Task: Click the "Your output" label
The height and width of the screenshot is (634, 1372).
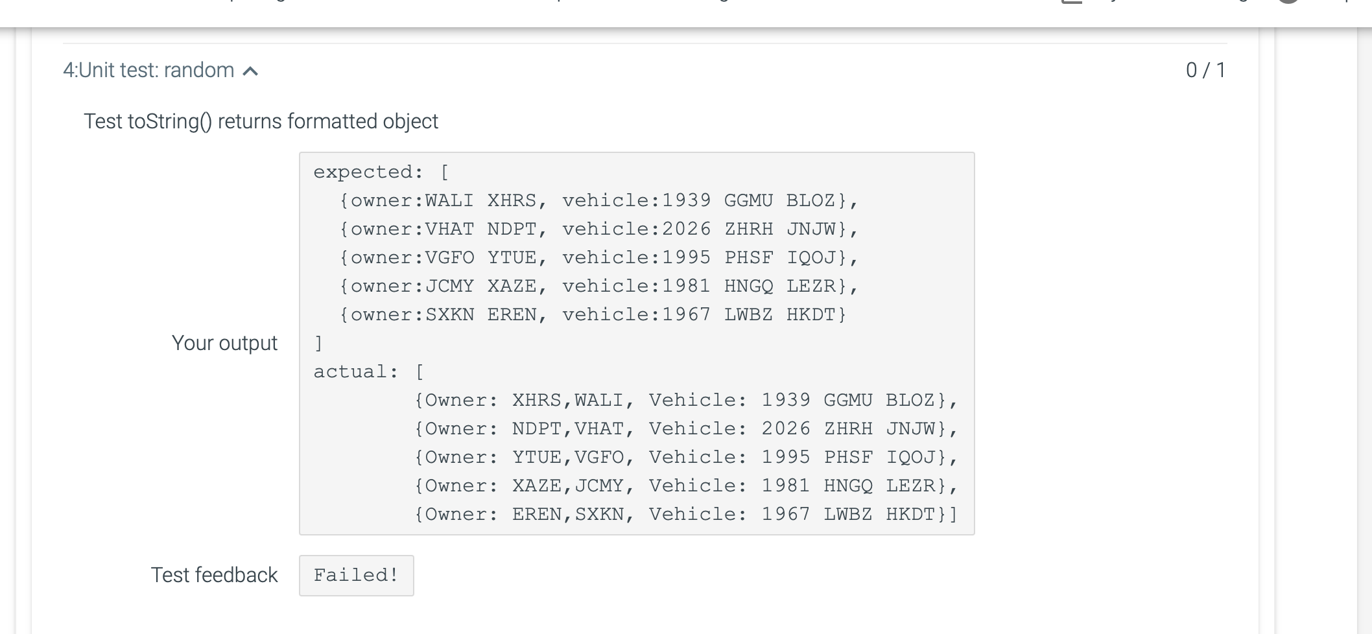Action: (224, 343)
